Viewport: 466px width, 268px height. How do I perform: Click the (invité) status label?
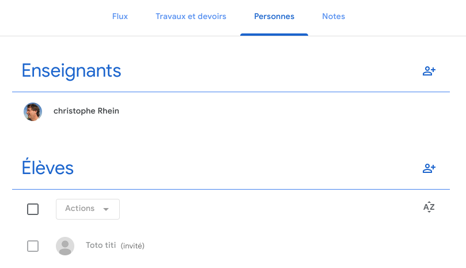132,246
